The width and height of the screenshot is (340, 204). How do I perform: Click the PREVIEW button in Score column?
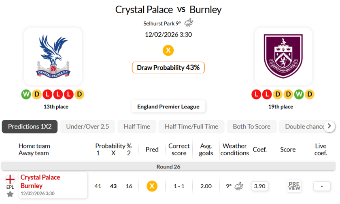click(294, 186)
